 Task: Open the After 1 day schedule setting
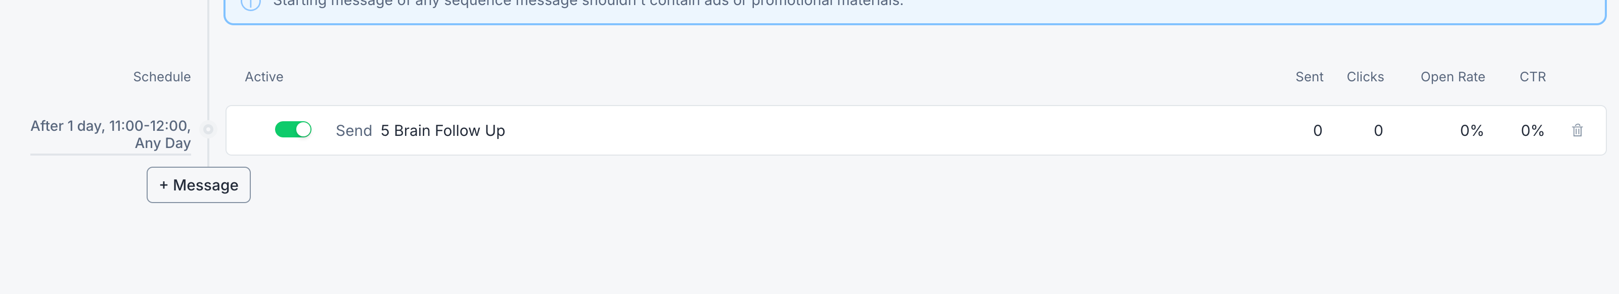tap(111, 134)
